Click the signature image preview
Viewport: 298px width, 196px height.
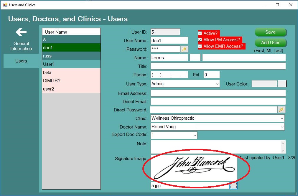[194, 167]
